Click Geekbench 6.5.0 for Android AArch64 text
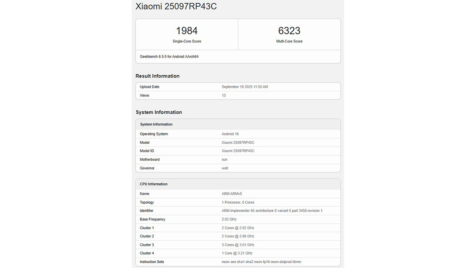The image size is (476, 268). [169, 57]
